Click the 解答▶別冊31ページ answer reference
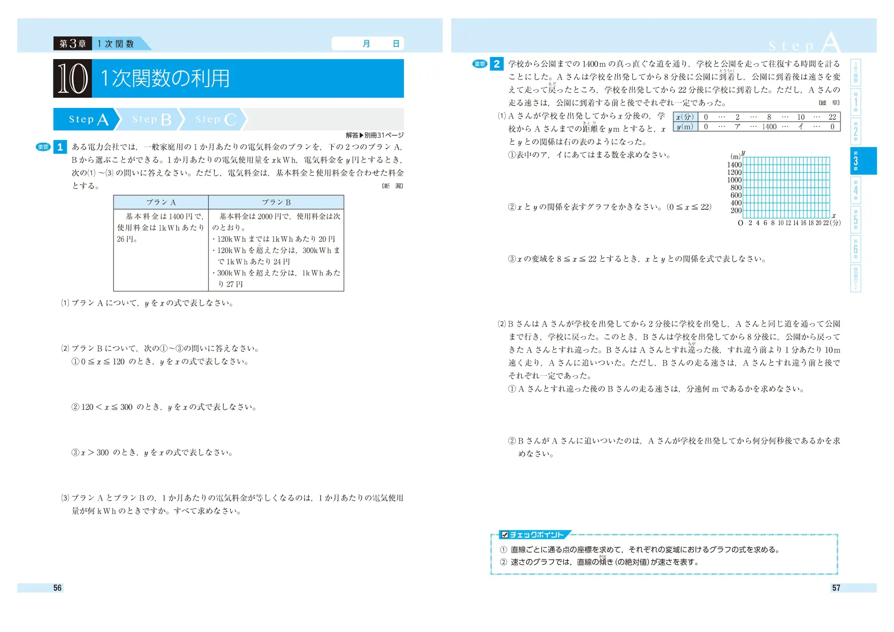This screenshot has width=894, height=632. 374,135
